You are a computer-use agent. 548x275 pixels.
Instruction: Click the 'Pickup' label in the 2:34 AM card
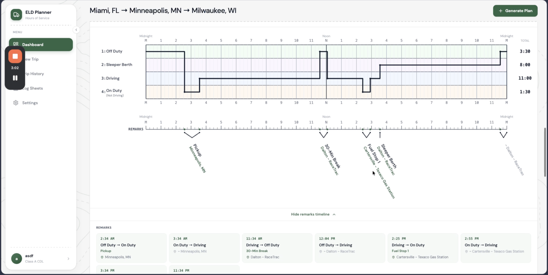tap(106, 251)
